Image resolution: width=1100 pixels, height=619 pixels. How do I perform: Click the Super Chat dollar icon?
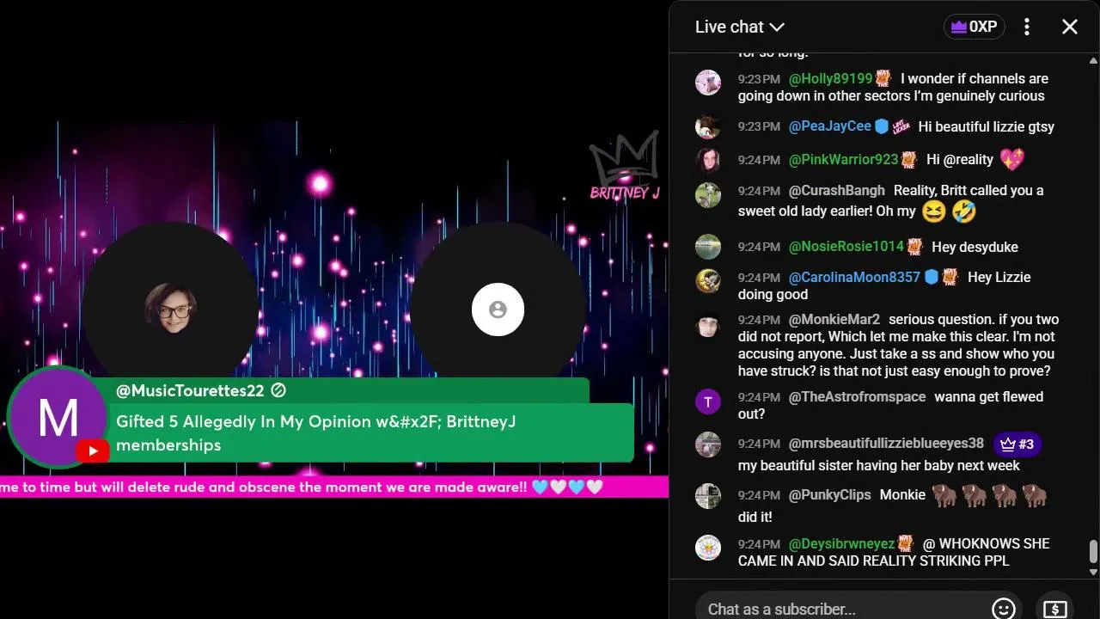(x=1054, y=609)
